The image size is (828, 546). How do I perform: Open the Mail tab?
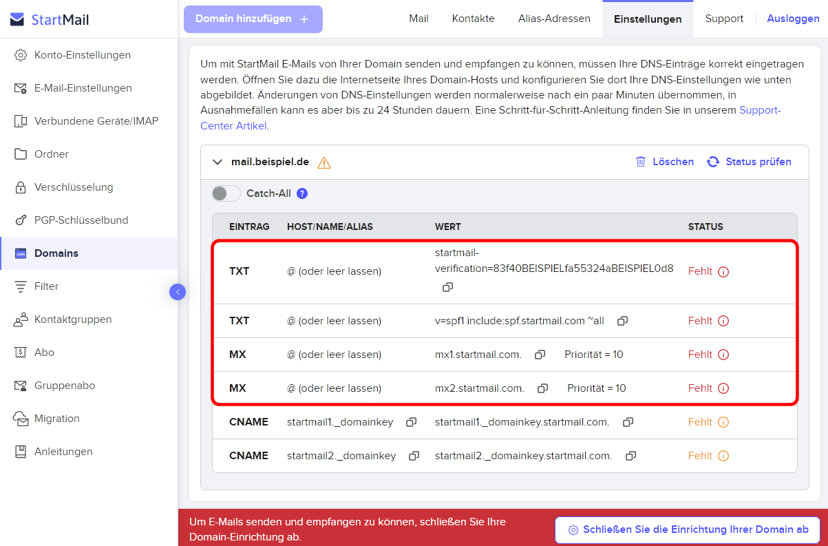(x=418, y=19)
